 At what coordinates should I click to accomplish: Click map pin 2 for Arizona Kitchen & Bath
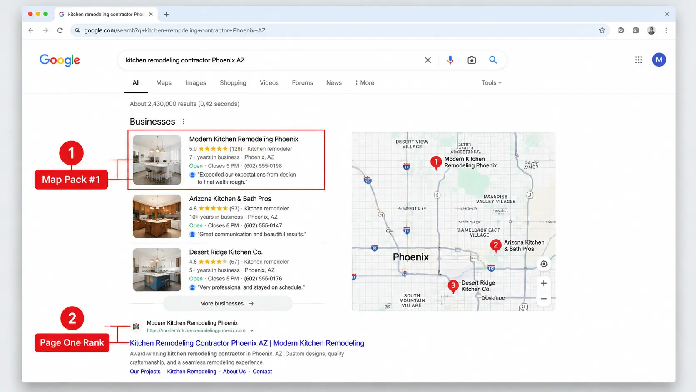(495, 246)
